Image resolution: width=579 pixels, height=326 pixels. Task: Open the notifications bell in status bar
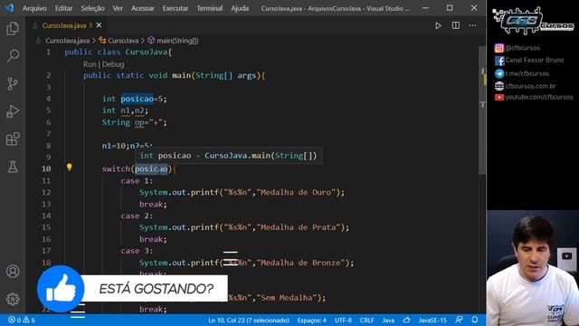pos(475,320)
